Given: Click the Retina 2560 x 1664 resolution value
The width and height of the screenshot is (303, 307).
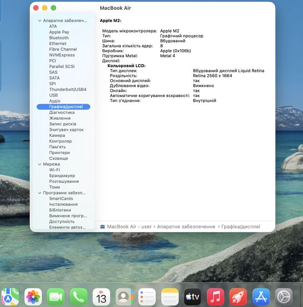Looking at the screenshot, I should [212, 76].
